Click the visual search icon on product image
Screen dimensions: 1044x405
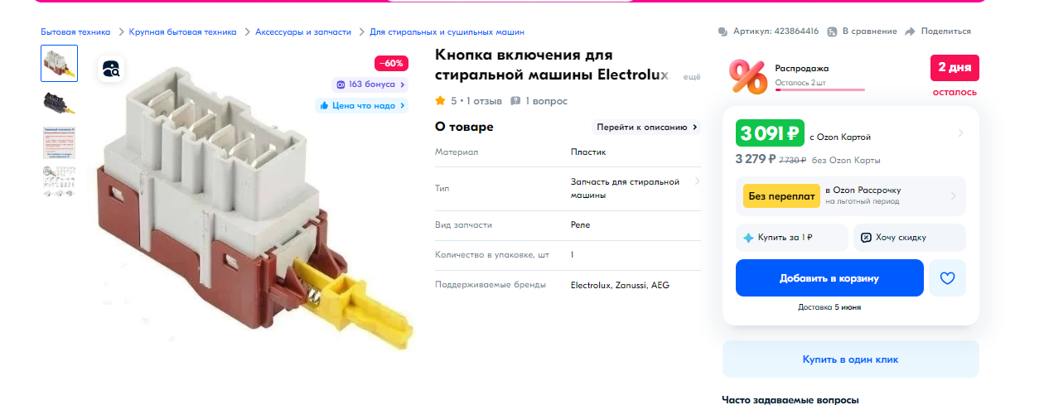click(112, 69)
